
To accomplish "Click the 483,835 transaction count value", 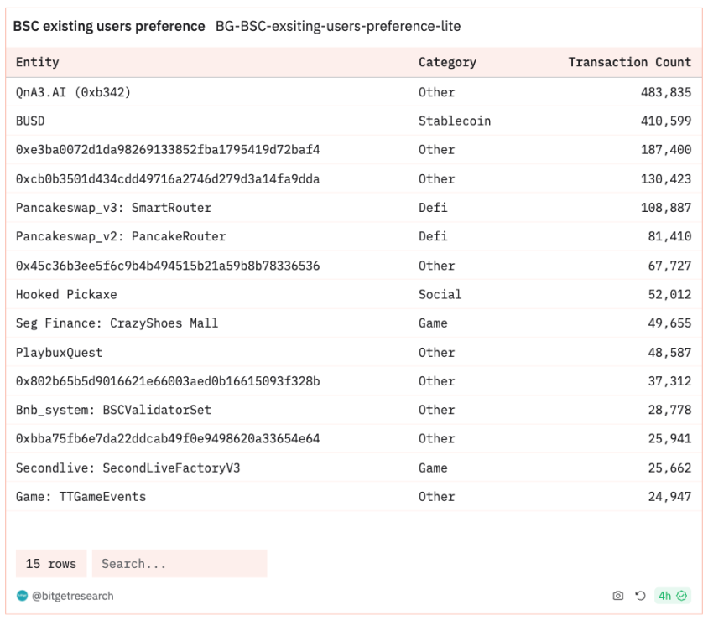I will pos(666,92).
